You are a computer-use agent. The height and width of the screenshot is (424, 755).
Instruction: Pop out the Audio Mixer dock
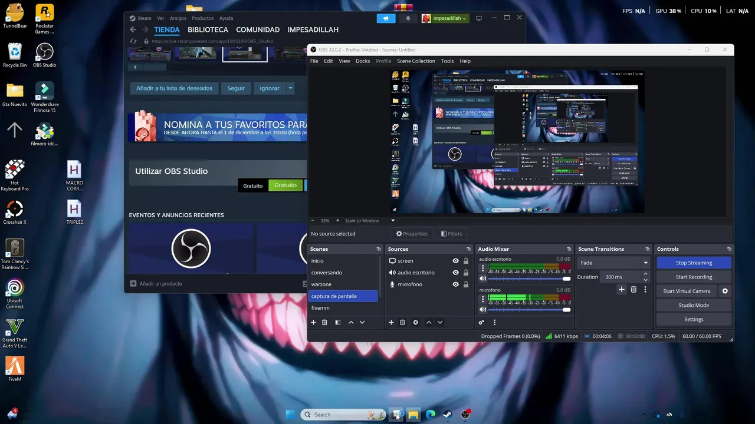[x=569, y=249]
